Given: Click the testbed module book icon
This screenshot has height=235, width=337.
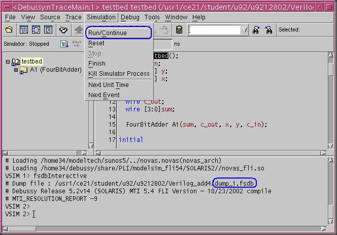Looking at the screenshot, I should point(16,62).
